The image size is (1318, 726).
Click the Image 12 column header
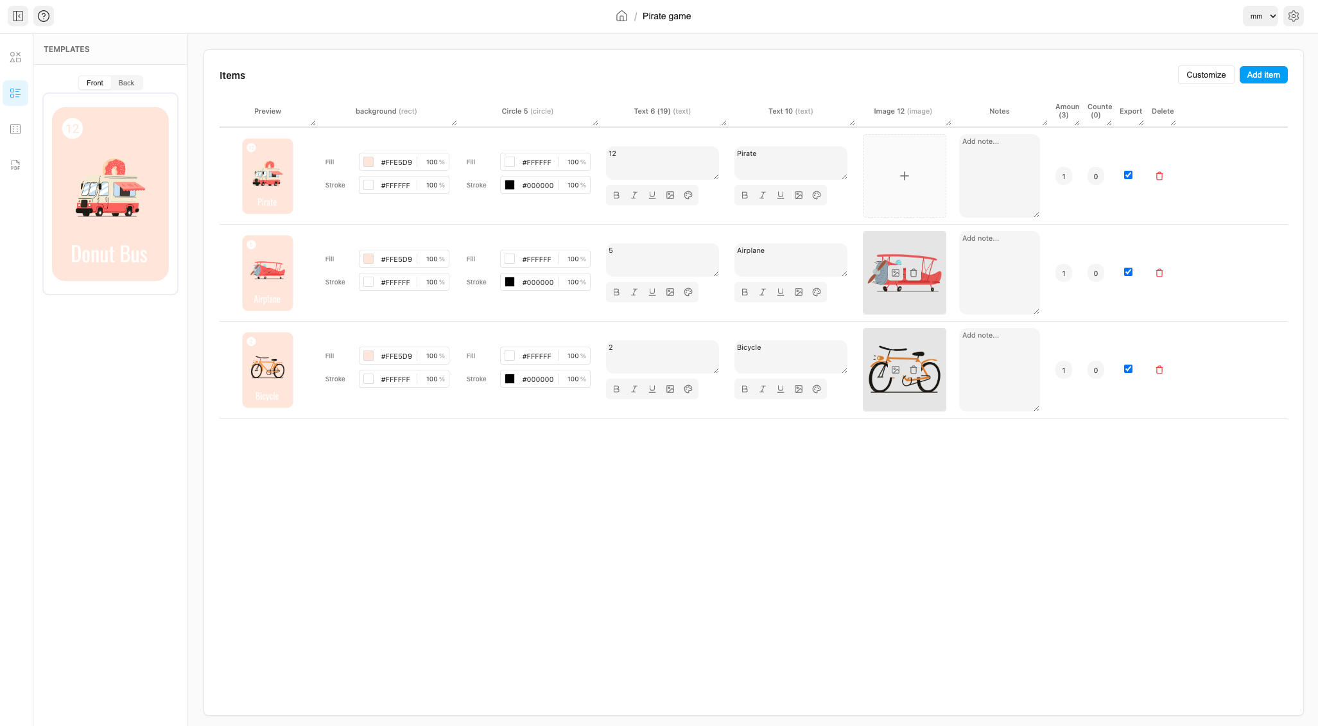pos(903,111)
